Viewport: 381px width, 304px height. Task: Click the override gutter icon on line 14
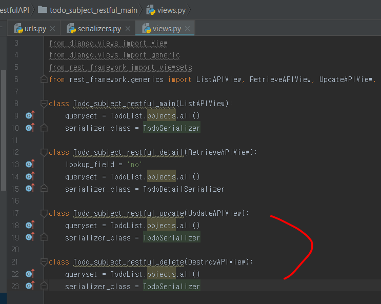click(x=30, y=176)
